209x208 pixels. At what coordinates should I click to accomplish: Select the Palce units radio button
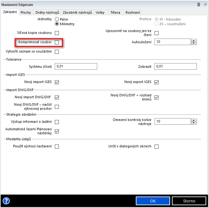[x=57, y=19]
